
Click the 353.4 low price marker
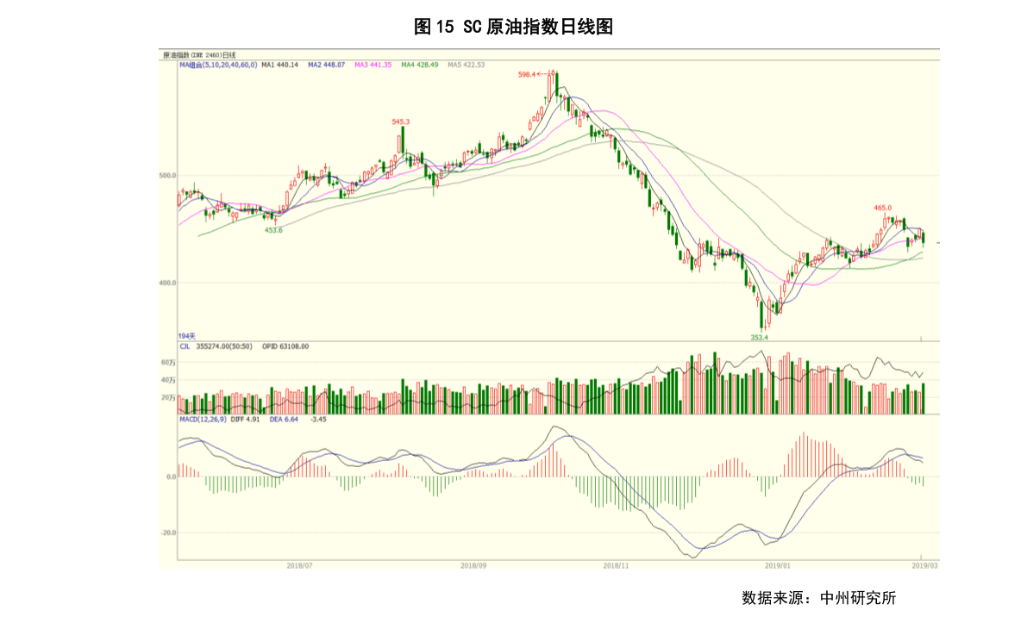point(759,338)
